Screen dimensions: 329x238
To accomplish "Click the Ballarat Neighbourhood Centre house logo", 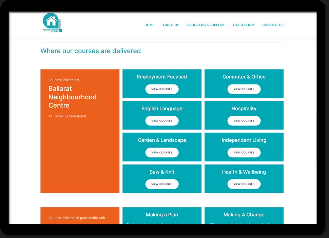I will coord(52,23).
